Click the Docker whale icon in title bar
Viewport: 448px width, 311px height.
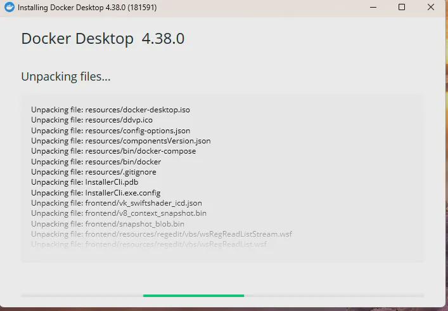point(9,7)
